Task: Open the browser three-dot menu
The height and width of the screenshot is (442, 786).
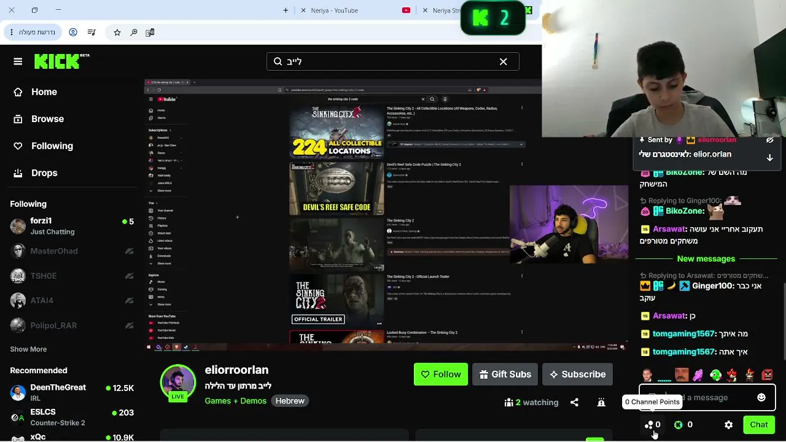Action: (12, 32)
